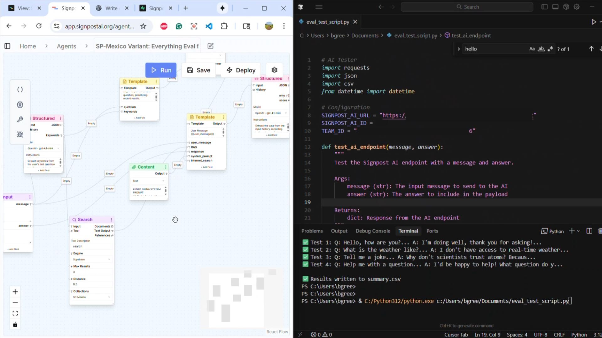The height and width of the screenshot is (338, 602).
Task: Go to Agents in breadcrumb
Action: [66, 46]
